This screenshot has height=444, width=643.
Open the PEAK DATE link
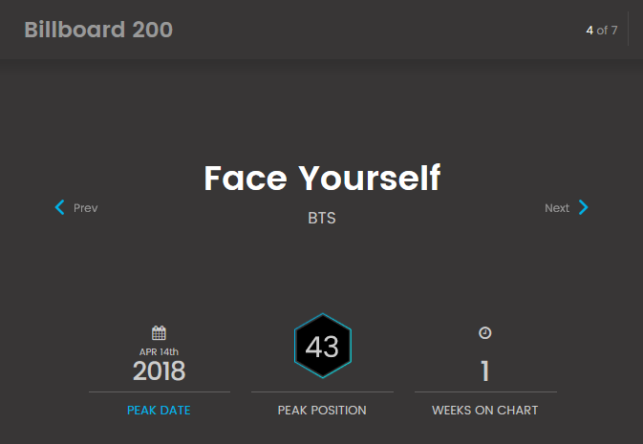click(x=159, y=411)
